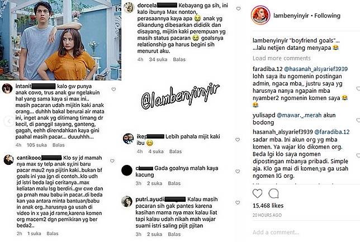The image size is (360, 242).
Task: Open the @hasanah_alsyarief3939 mention link
Action: pos(316,69)
